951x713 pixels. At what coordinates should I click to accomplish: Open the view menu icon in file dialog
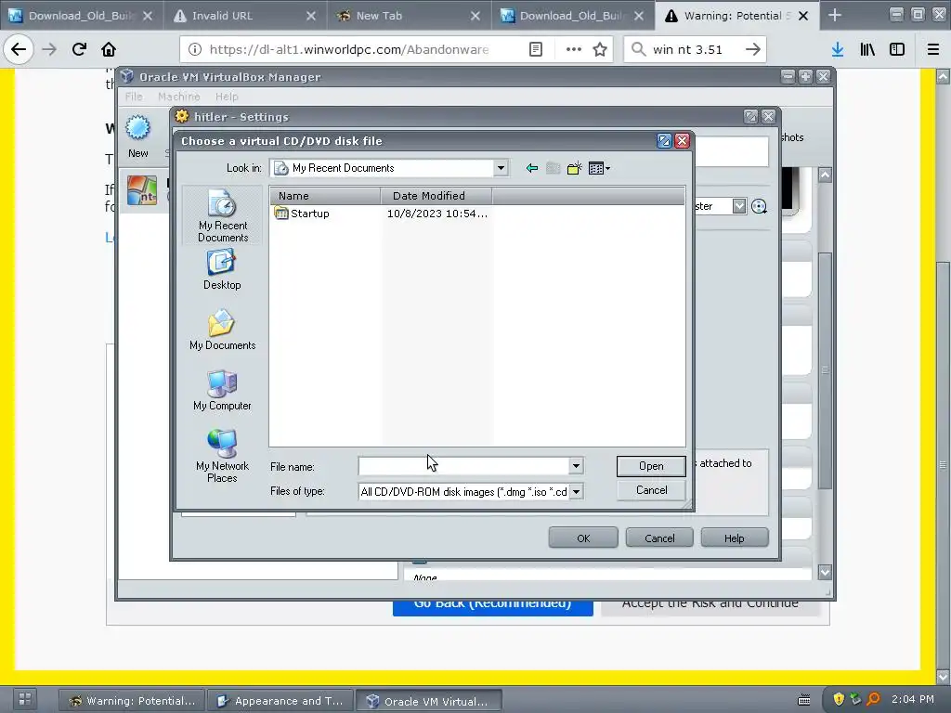(599, 169)
